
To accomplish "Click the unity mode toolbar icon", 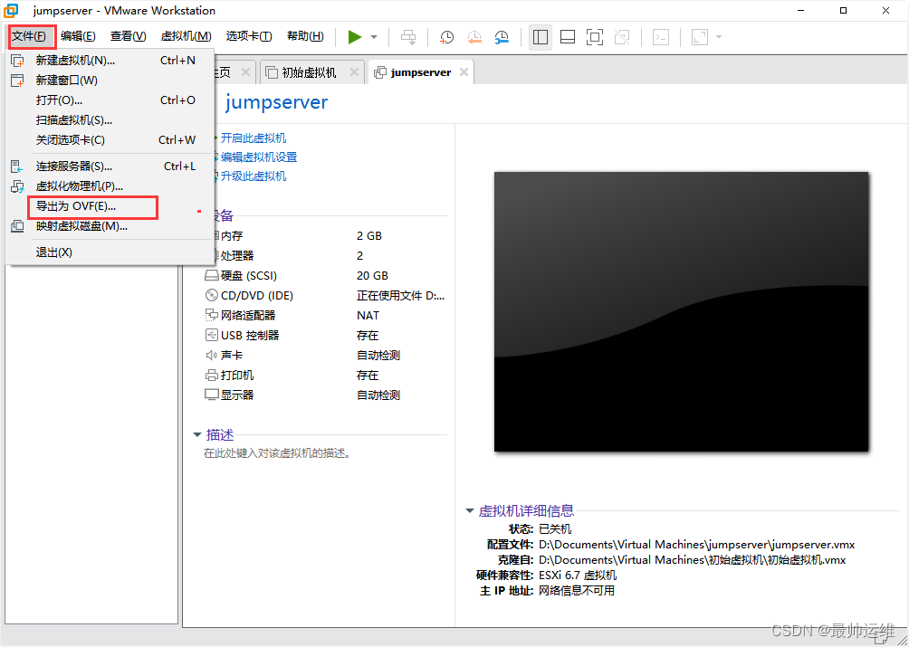I will [622, 37].
